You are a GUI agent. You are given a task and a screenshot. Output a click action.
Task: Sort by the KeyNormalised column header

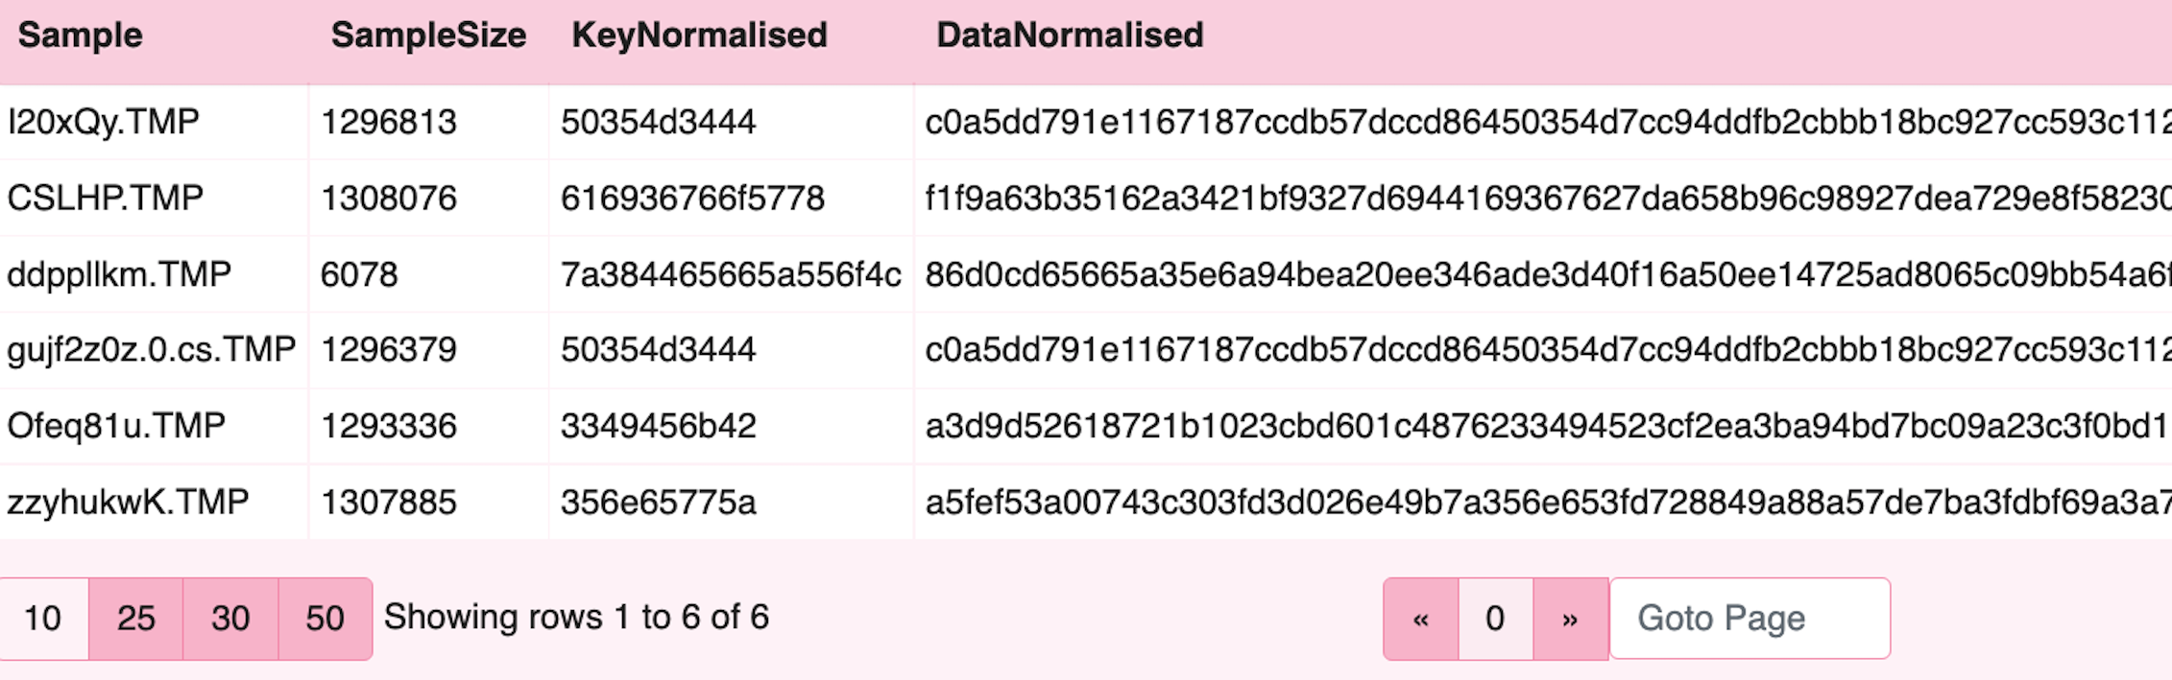tap(700, 35)
